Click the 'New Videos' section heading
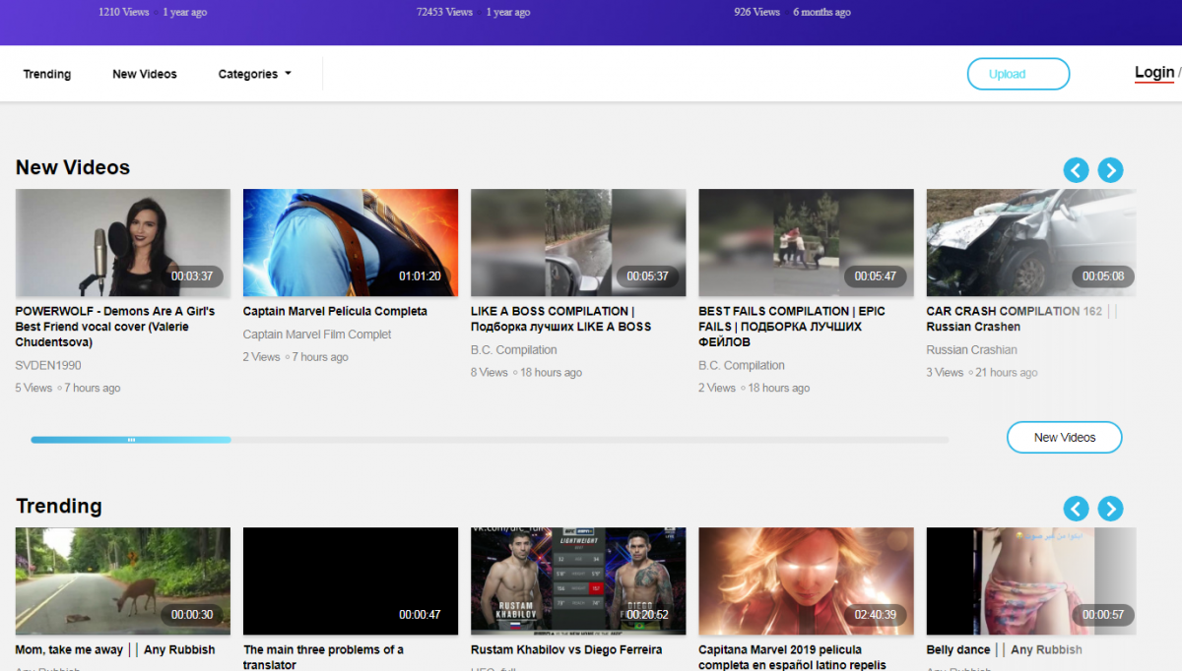Image resolution: width=1182 pixels, height=671 pixels. click(x=73, y=167)
